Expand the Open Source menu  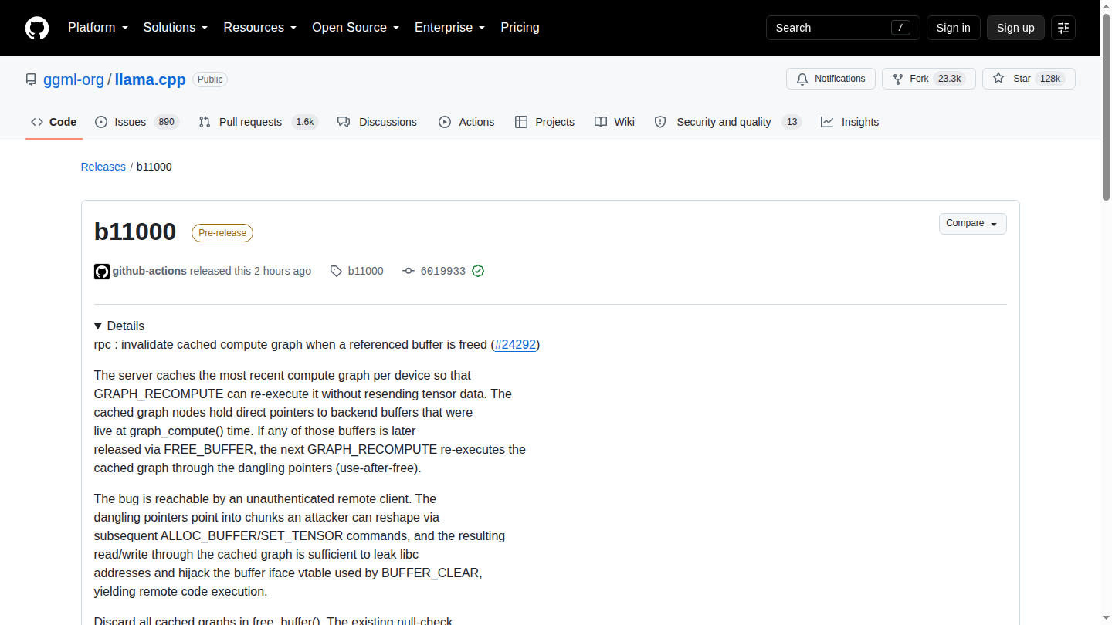(x=355, y=28)
